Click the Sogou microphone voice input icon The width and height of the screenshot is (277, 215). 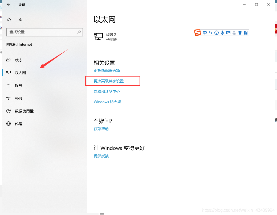point(222,33)
